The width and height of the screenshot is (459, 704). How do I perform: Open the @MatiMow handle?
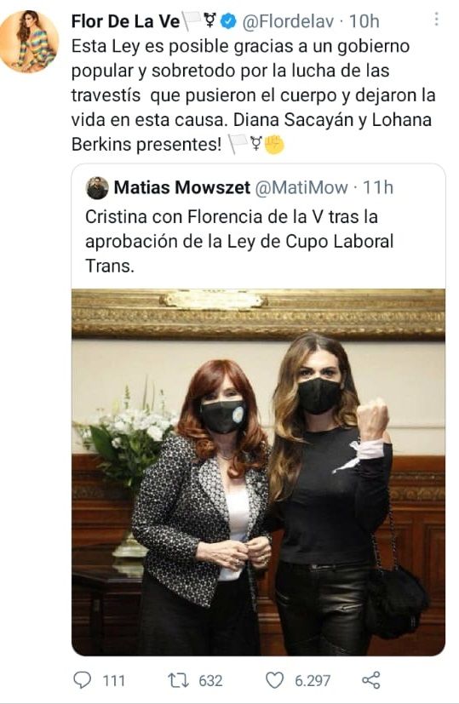pos(301,187)
